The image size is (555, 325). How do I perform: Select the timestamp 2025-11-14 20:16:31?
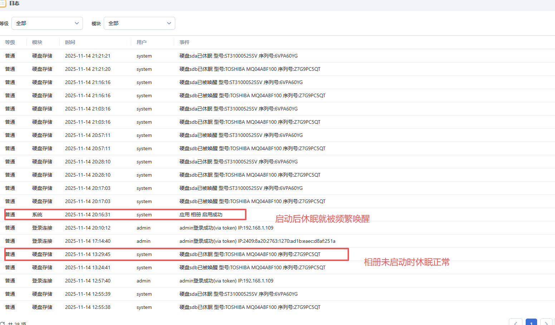(x=88, y=215)
